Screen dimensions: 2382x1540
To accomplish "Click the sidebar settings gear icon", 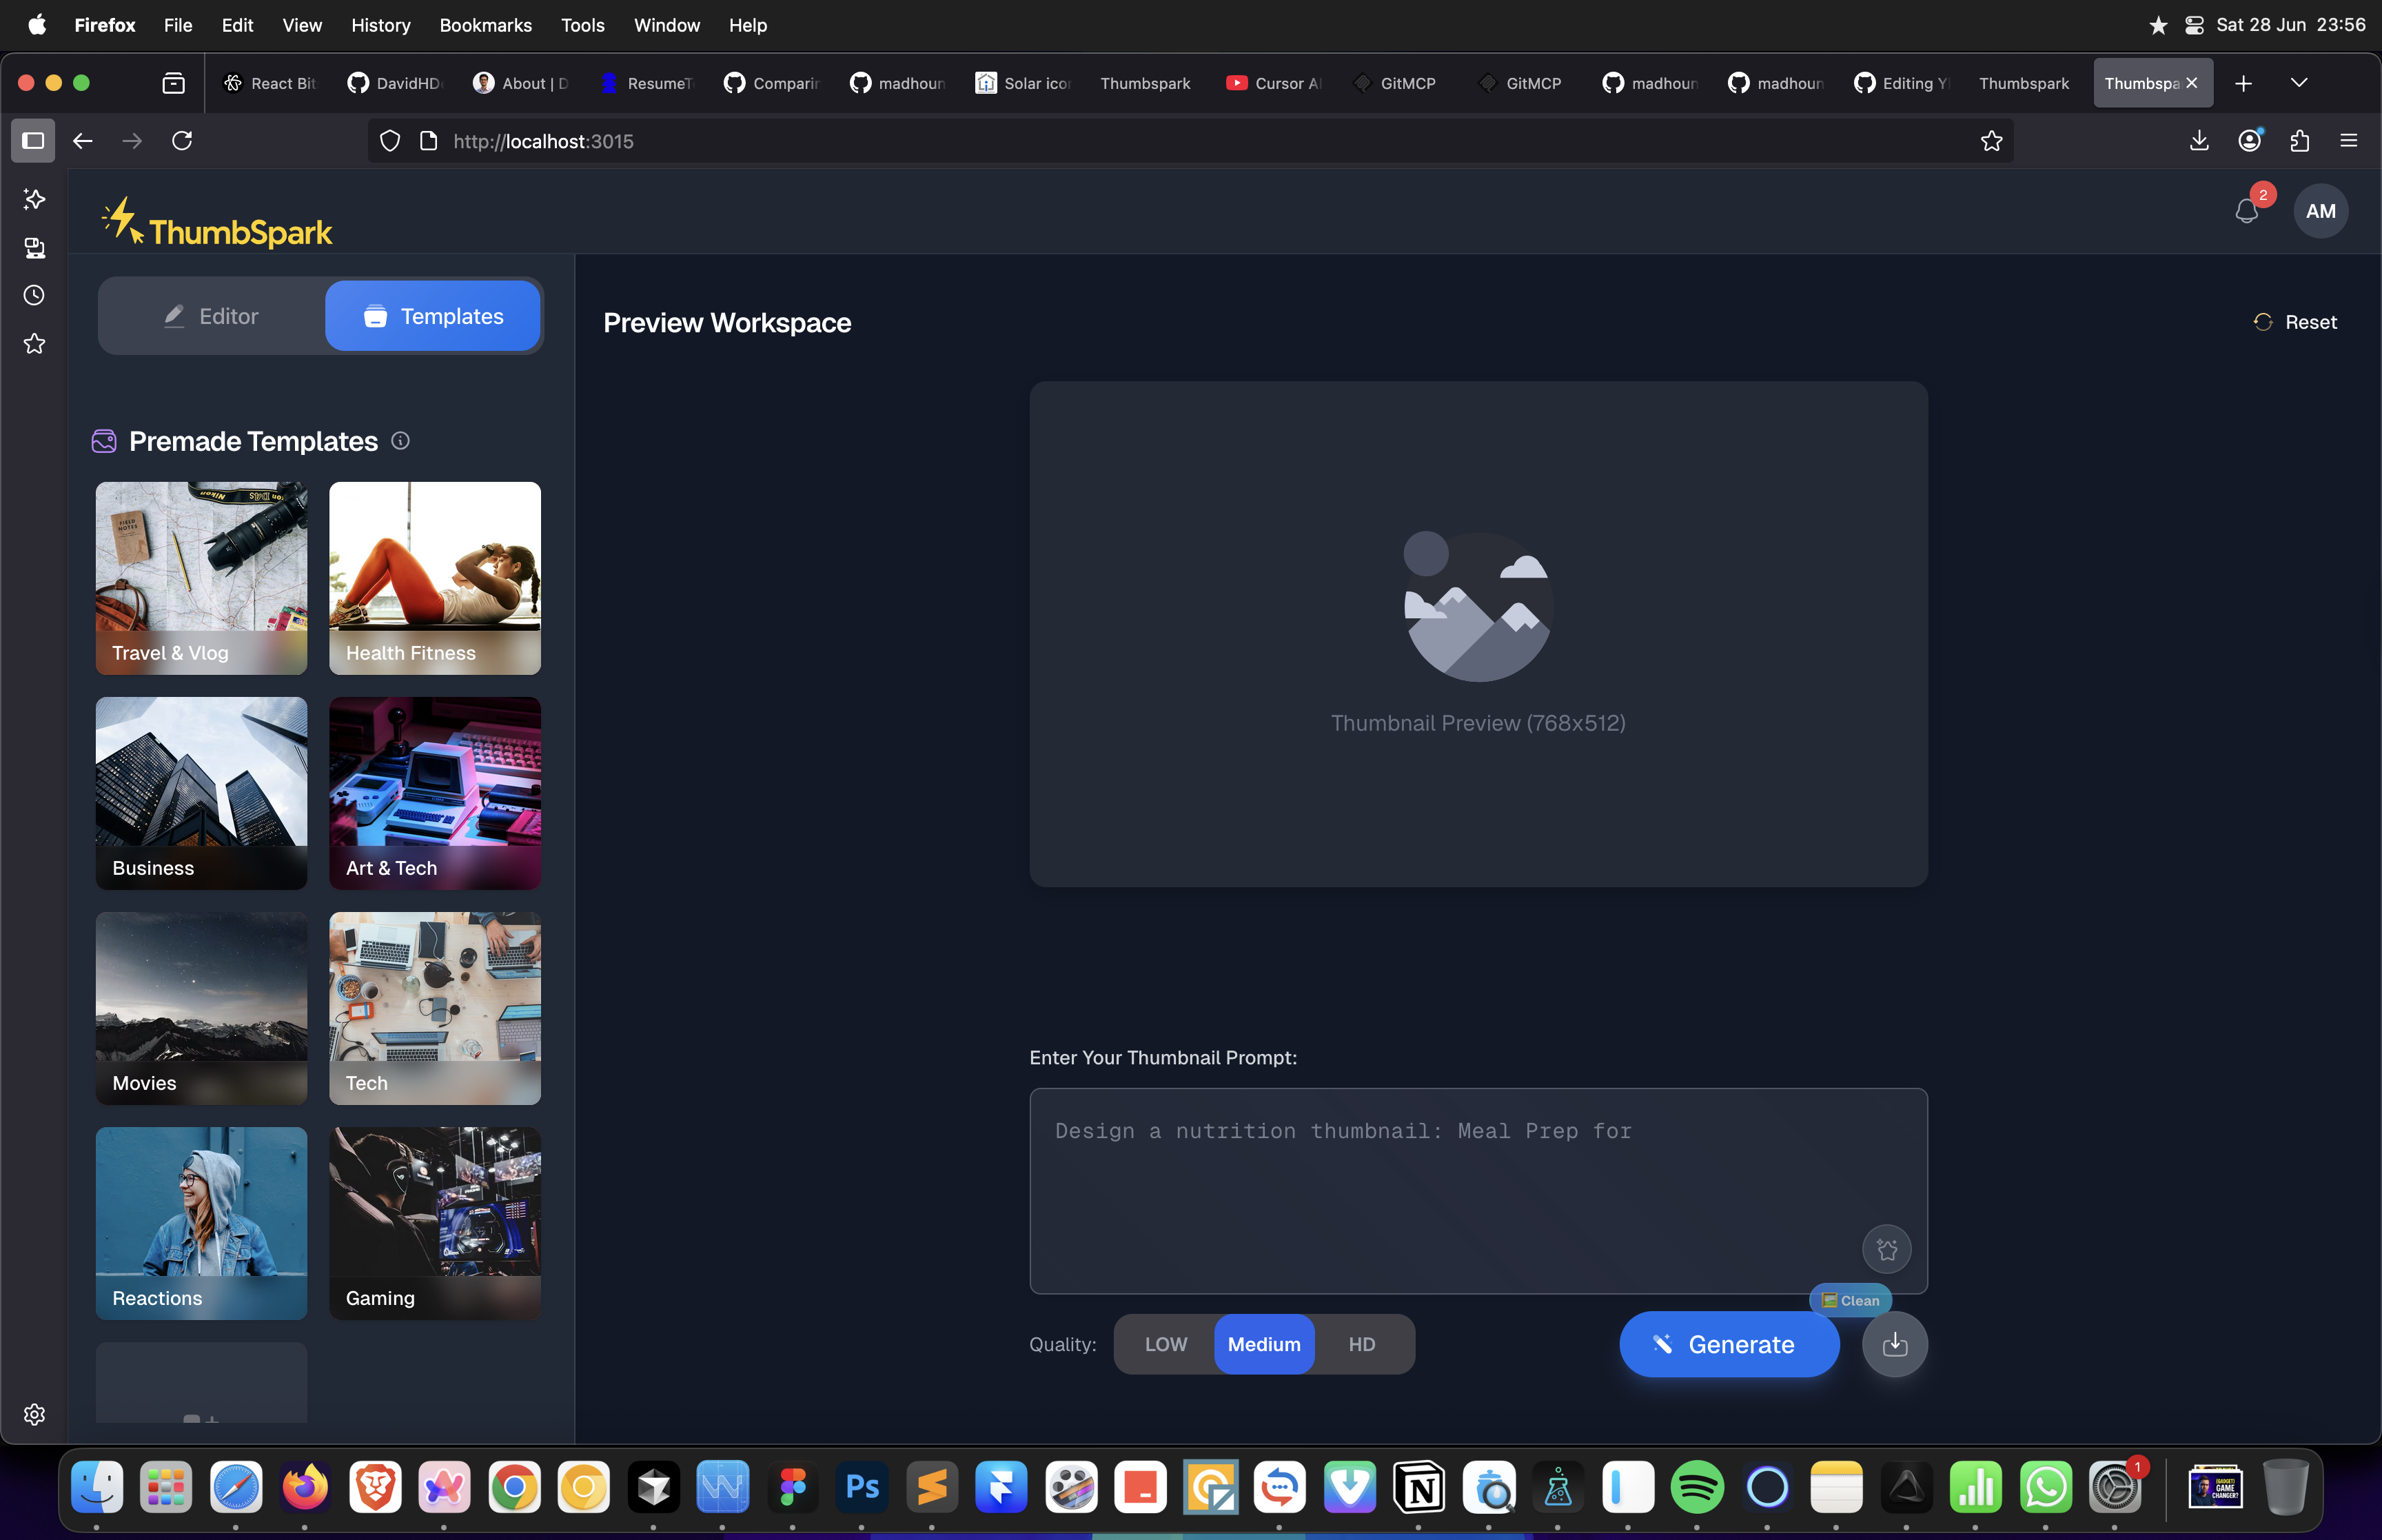I will [x=34, y=1414].
